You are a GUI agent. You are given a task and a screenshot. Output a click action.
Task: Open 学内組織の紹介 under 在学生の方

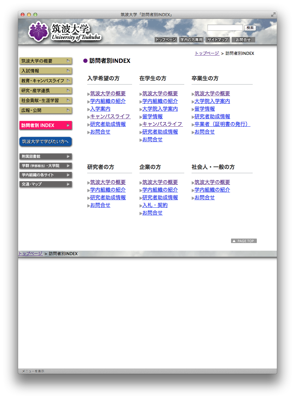click(160, 101)
